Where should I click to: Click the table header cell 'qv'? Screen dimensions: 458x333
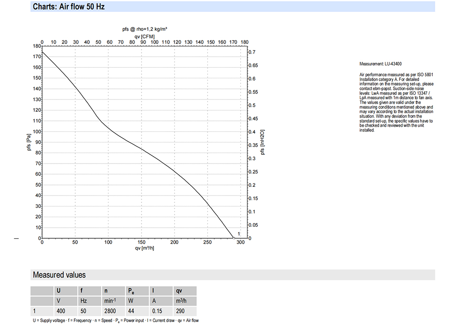pos(185,291)
